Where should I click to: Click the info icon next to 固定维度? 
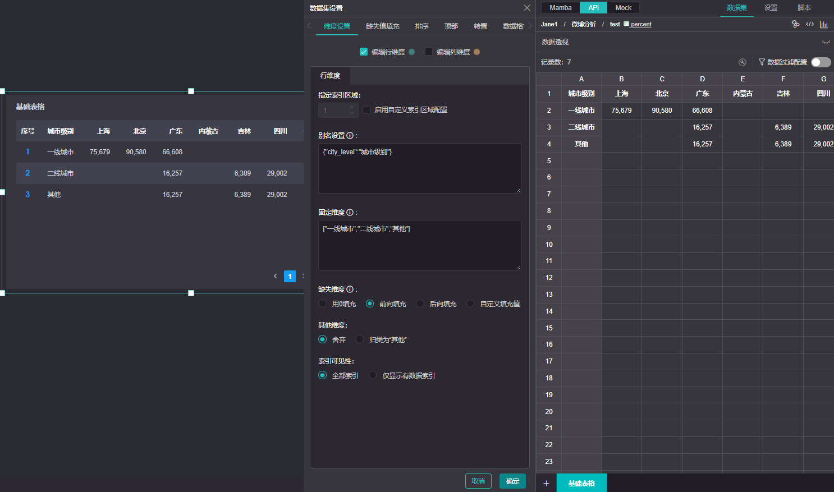click(x=350, y=212)
